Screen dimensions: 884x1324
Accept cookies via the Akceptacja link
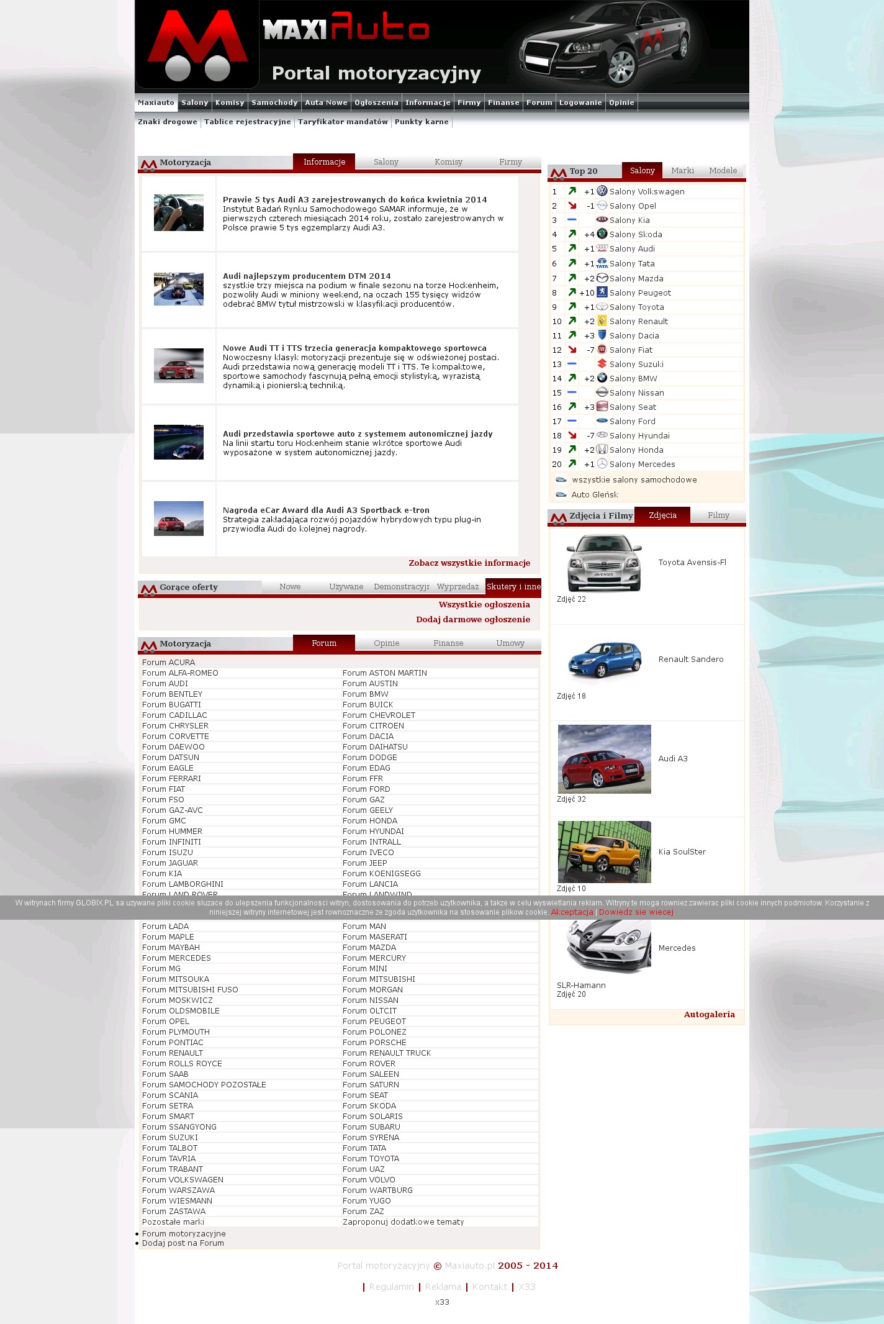coord(572,912)
